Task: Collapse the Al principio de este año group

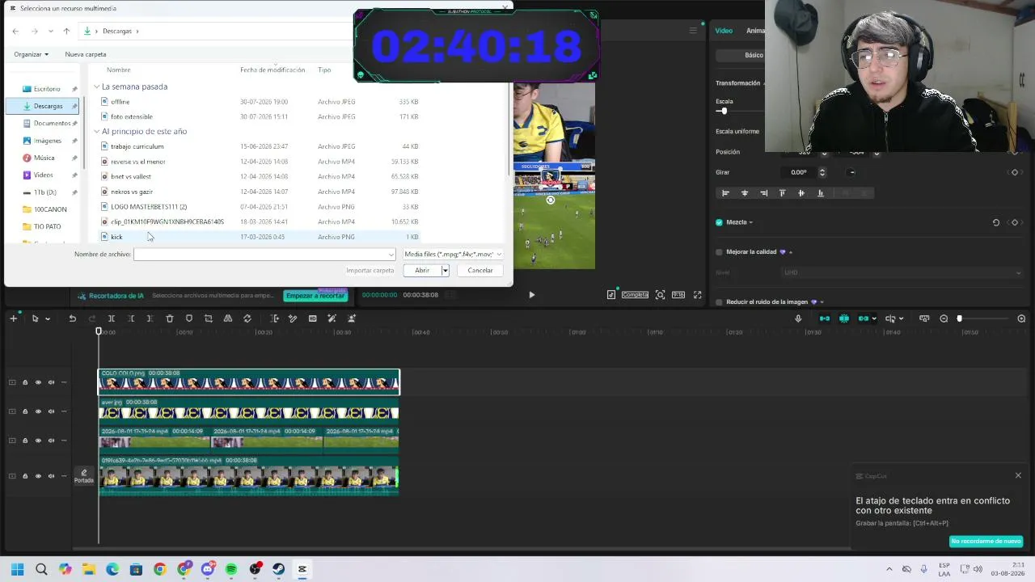Action: pos(96,131)
